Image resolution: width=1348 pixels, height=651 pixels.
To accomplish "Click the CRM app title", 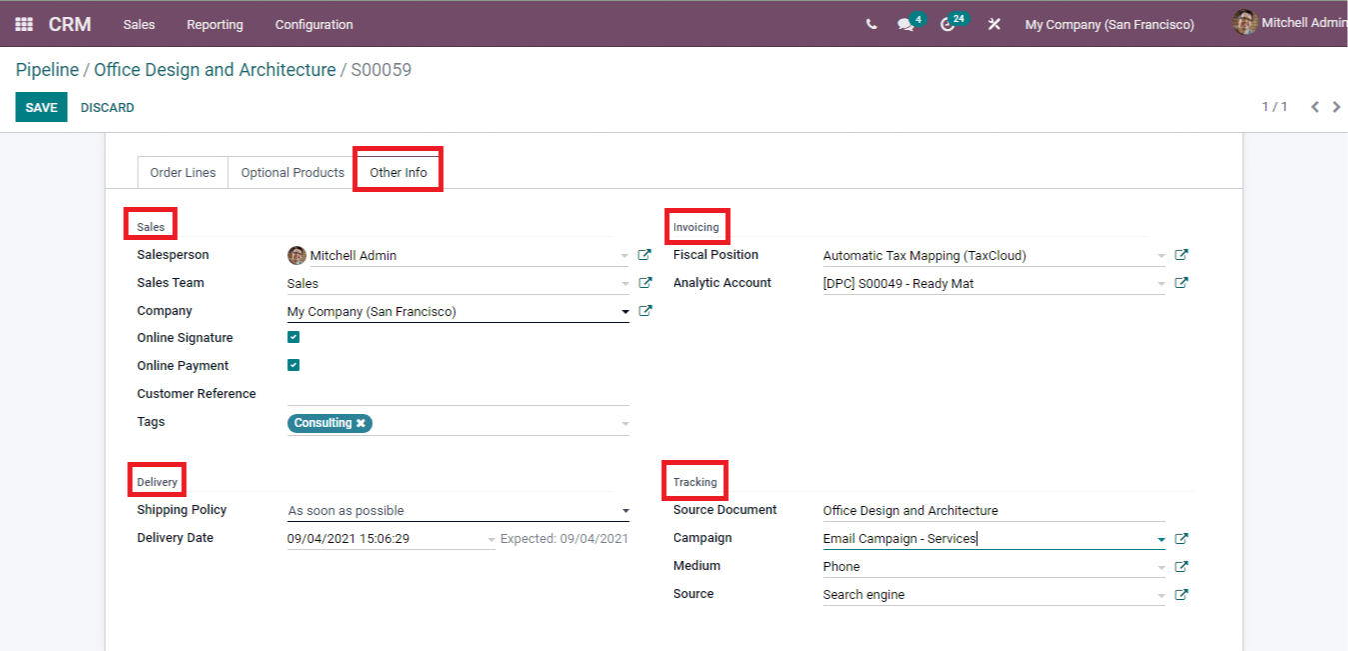I will [x=70, y=24].
